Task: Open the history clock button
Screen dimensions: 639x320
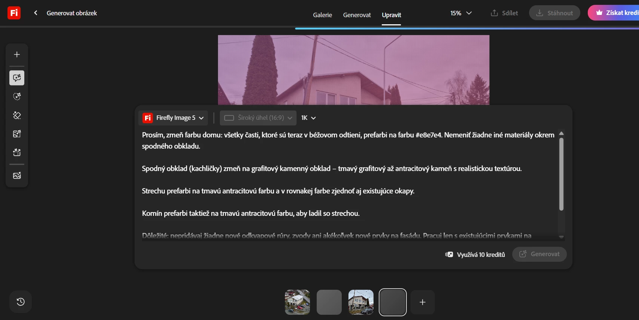Action: pyautogui.click(x=21, y=302)
